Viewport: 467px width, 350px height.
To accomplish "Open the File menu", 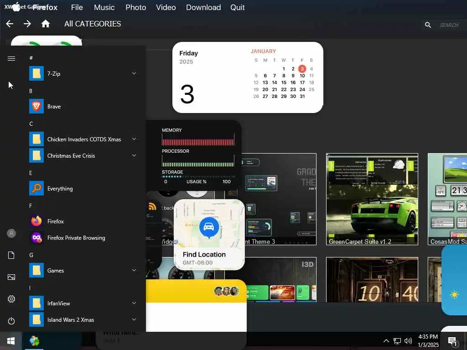I will tap(77, 7).
